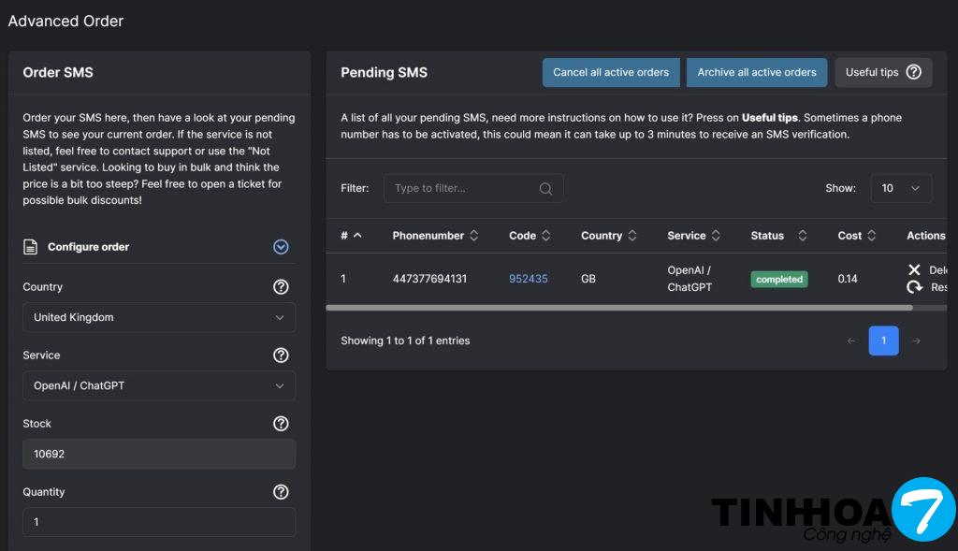Click the Stock help question mark icon
This screenshot has width=958, height=551.
281,424
